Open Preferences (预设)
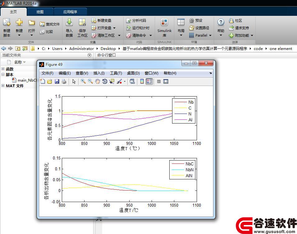297x234 pixels. point(196,20)
